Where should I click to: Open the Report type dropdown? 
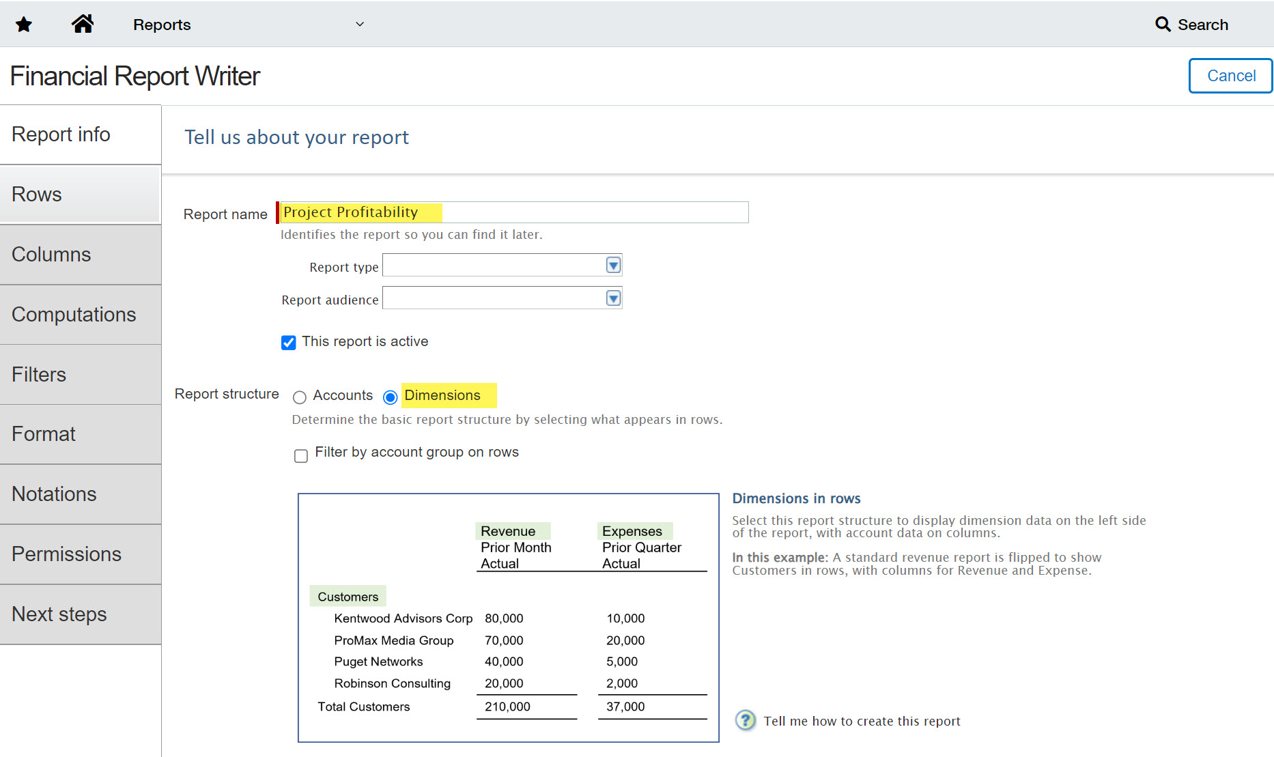(613, 266)
